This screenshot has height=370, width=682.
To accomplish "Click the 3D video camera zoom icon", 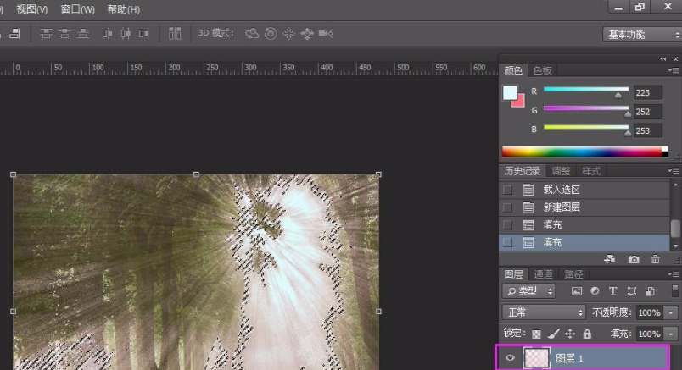I will [325, 34].
